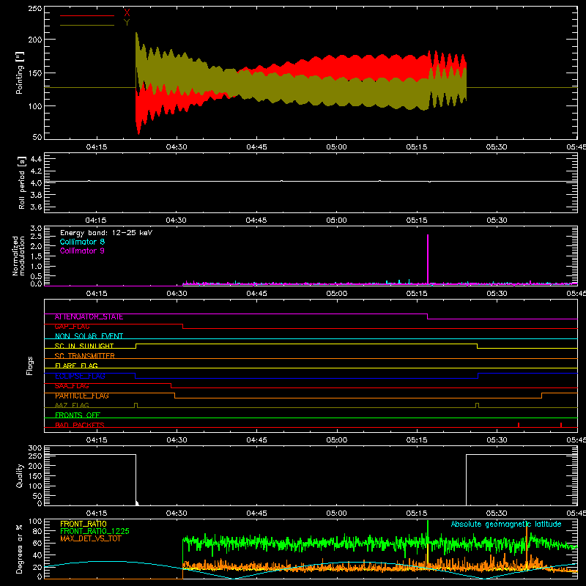Click the '250' tick on Pointing axis
Image resolution: width=586 pixels, height=586 pixels.
pyautogui.click(x=35, y=9)
